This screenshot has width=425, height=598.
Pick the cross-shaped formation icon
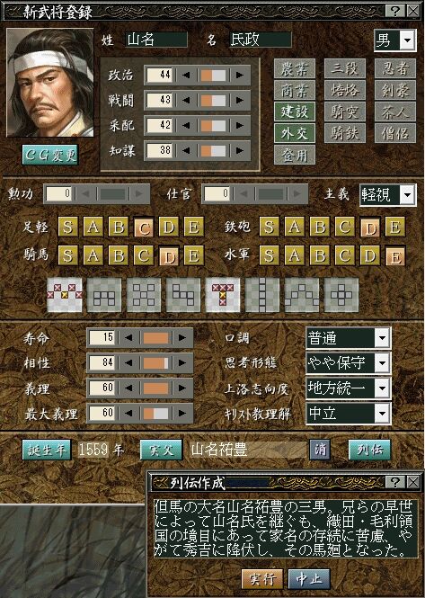click(x=341, y=295)
